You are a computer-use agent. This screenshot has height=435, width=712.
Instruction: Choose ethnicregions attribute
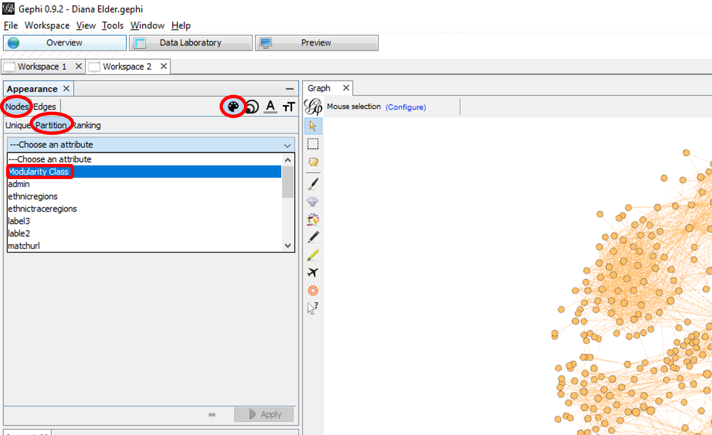click(x=144, y=196)
